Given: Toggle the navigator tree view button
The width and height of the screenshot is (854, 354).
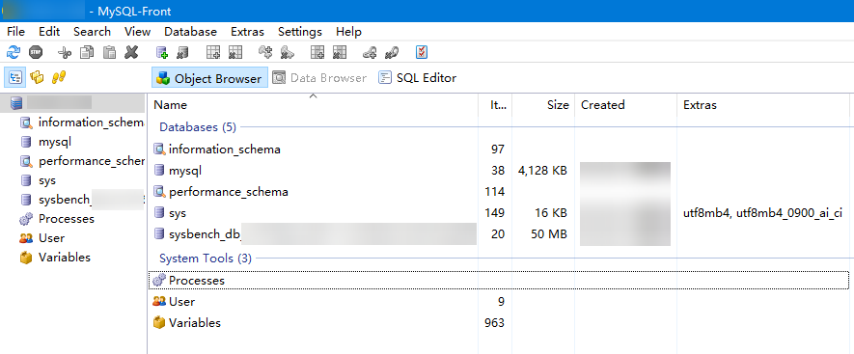Looking at the screenshot, I should [x=14, y=77].
